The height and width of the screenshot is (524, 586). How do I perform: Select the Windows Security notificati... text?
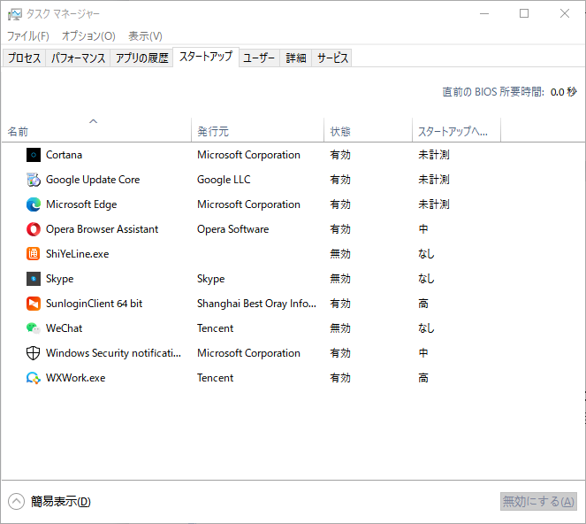coord(113,353)
